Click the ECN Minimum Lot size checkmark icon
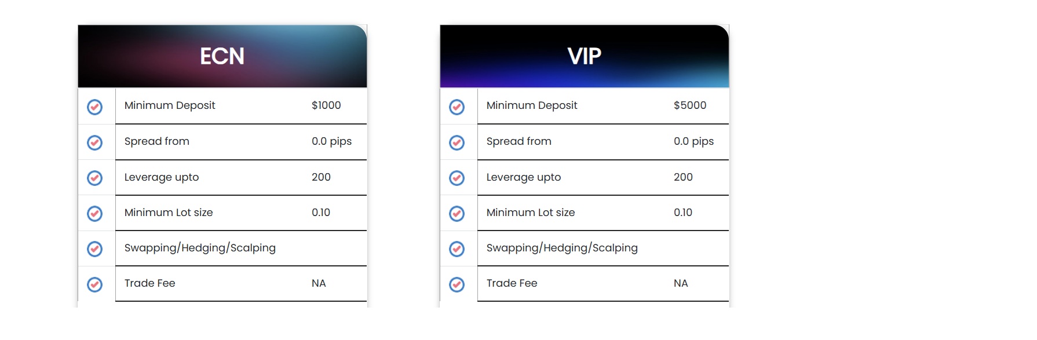 pos(95,214)
